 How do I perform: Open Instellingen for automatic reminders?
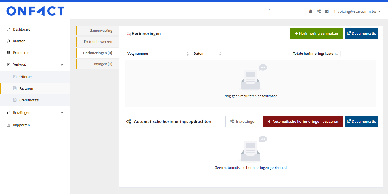[x=243, y=121]
